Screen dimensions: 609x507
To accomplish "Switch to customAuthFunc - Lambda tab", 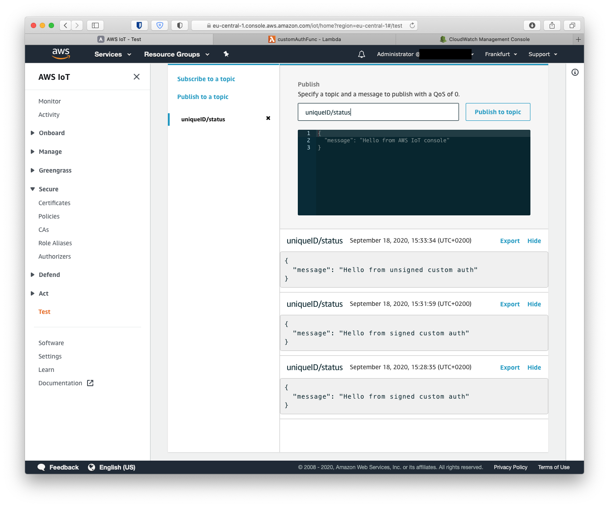I will click(x=304, y=39).
